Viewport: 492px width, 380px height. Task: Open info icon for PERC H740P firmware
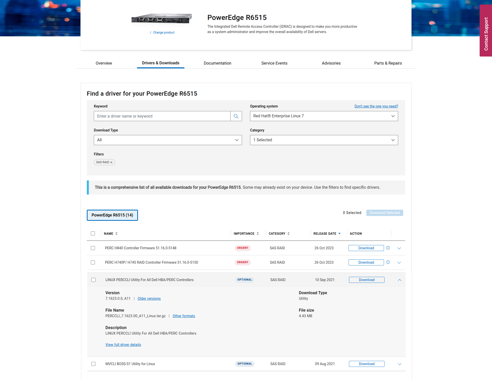pyautogui.click(x=388, y=262)
